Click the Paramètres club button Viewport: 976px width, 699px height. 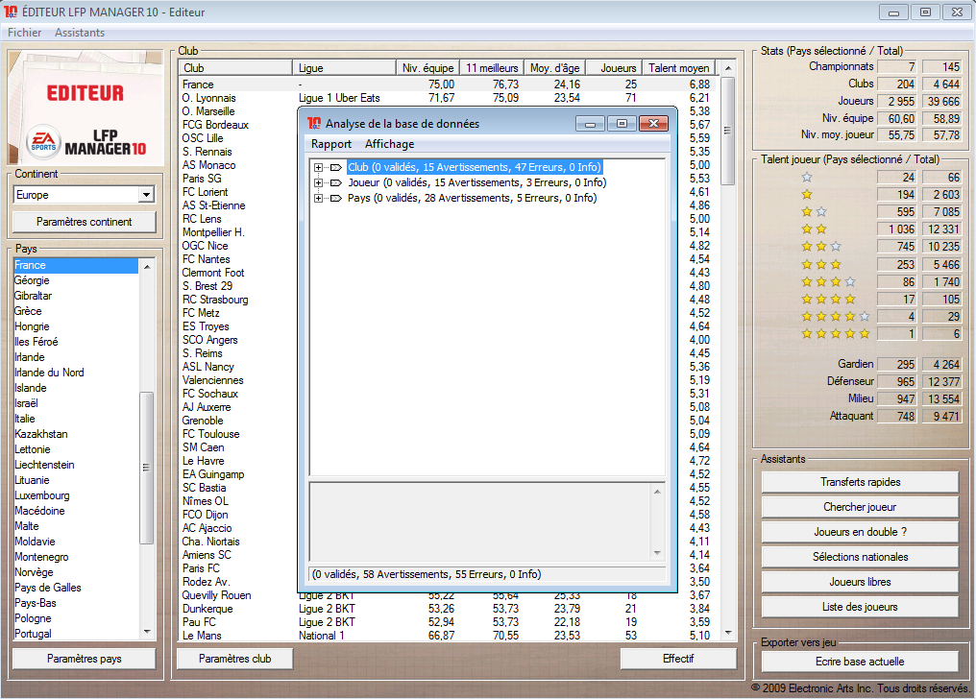[x=234, y=659]
